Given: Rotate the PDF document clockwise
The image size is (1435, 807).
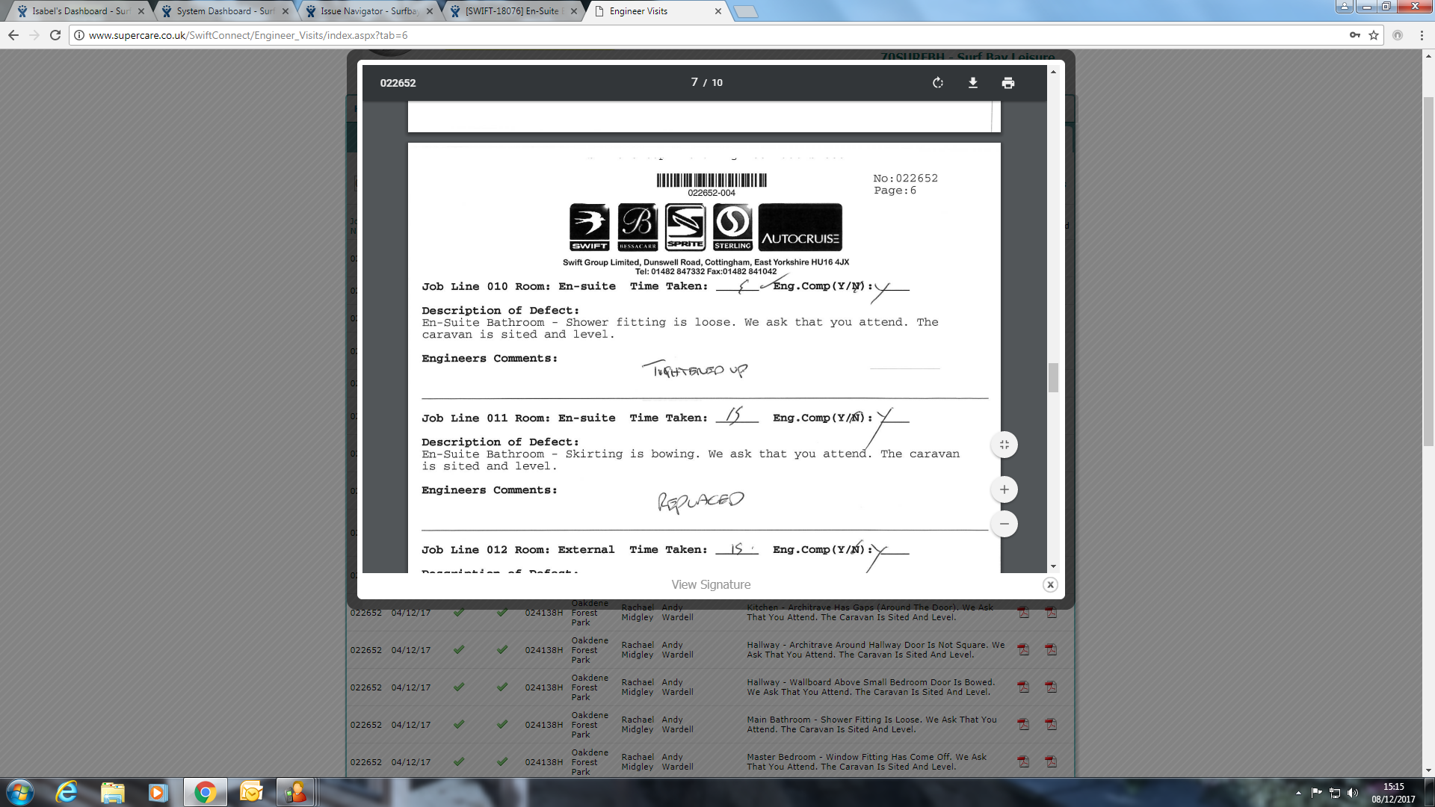Looking at the screenshot, I should click(938, 83).
